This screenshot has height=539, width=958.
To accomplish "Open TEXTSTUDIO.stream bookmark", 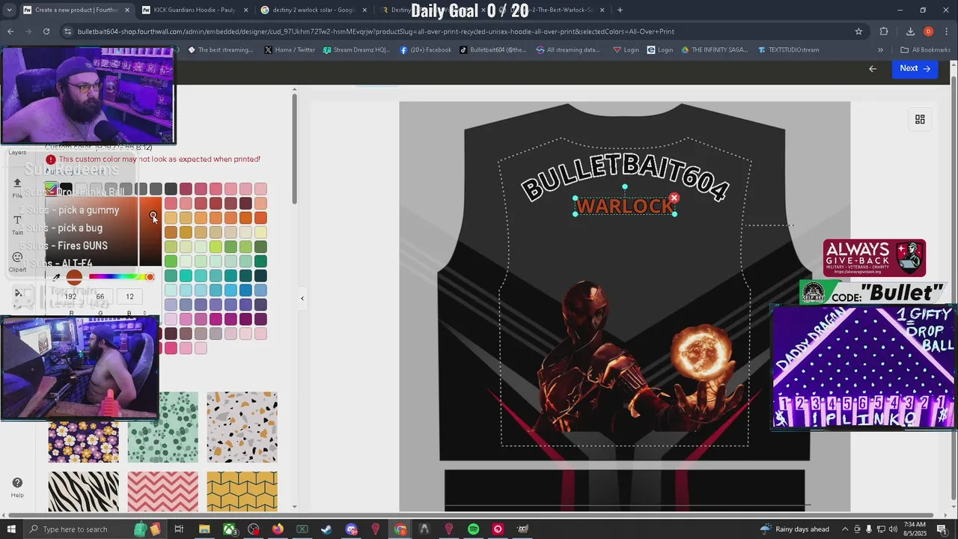I will [x=788, y=50].
